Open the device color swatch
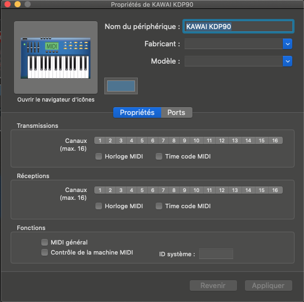The height and width of the screenshot is (302, 304). coord(121,86)
